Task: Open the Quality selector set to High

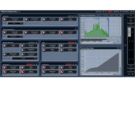Action: coord(15,23)
